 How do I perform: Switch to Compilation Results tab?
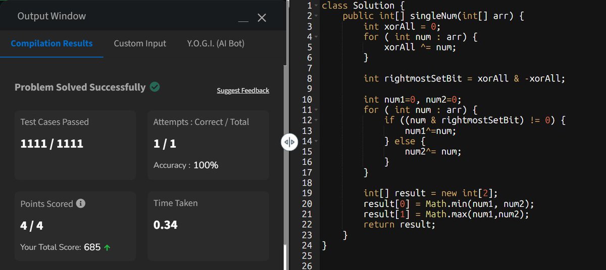52,43
